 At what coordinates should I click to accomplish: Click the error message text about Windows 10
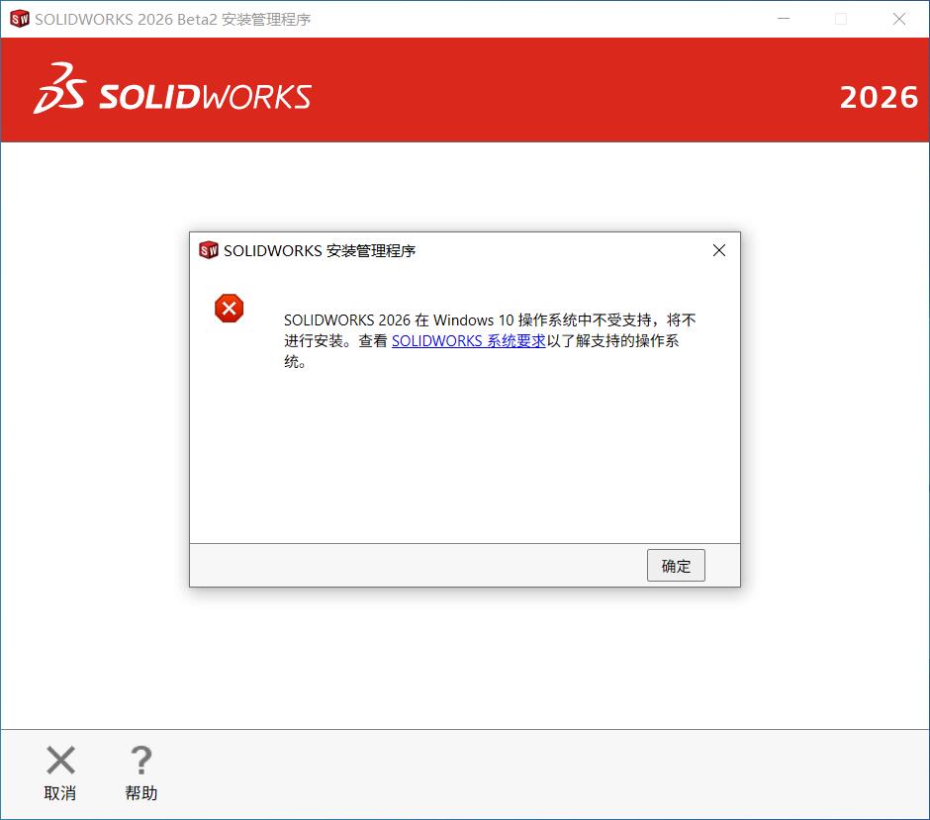click(x=490, y=341)
